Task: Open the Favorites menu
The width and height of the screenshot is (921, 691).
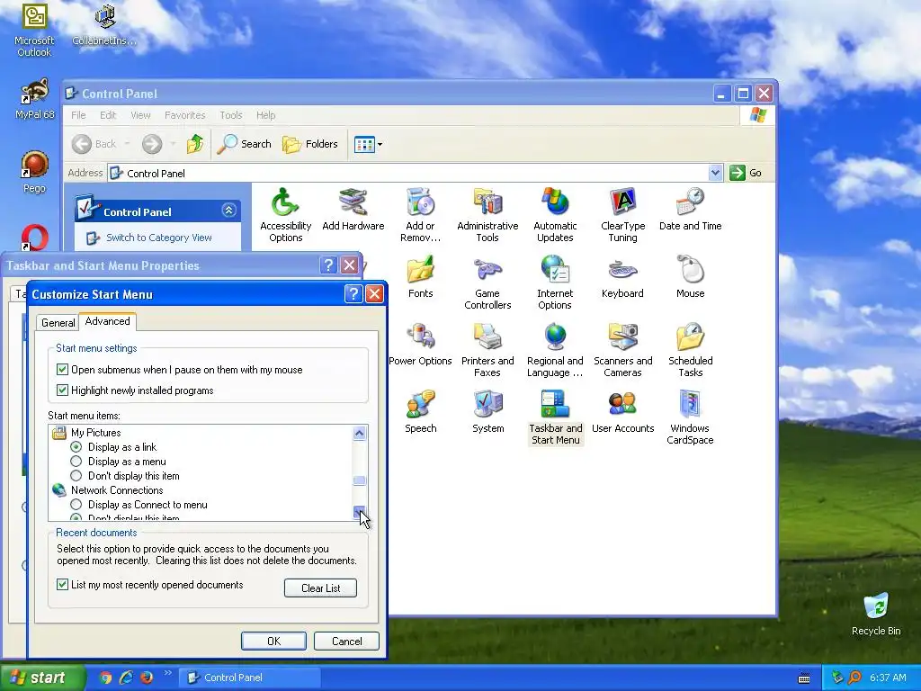Action: (185, 115)
